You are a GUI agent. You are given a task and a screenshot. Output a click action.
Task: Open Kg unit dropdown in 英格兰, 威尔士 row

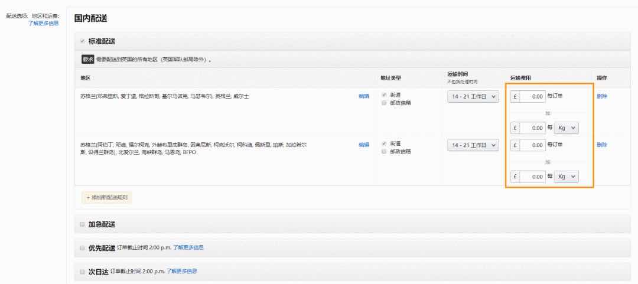[x=567, y=128]
